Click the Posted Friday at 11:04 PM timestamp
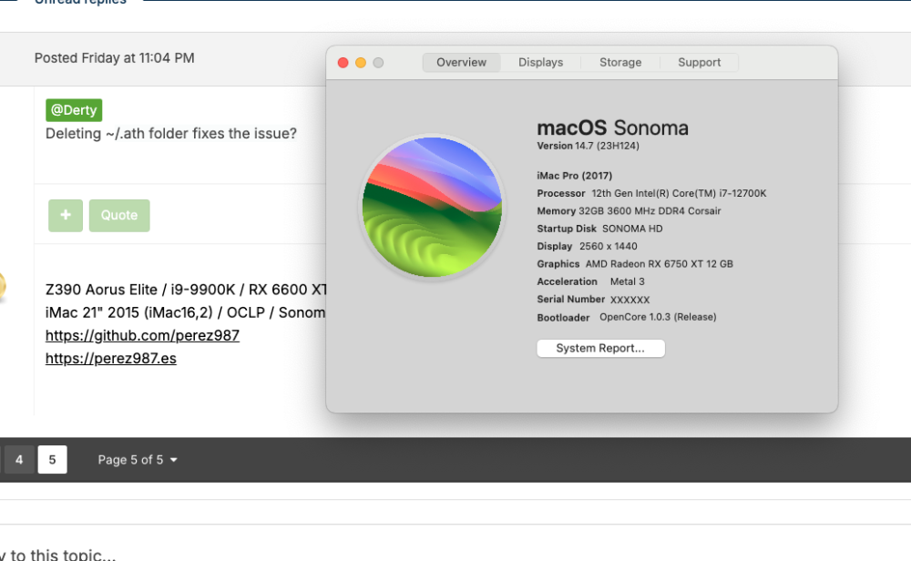This screenshot has width=911, height=561. click(115, 58)
